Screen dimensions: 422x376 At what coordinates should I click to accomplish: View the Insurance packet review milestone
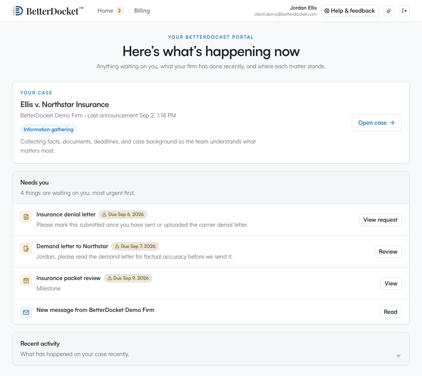click(x=391, y=284)
